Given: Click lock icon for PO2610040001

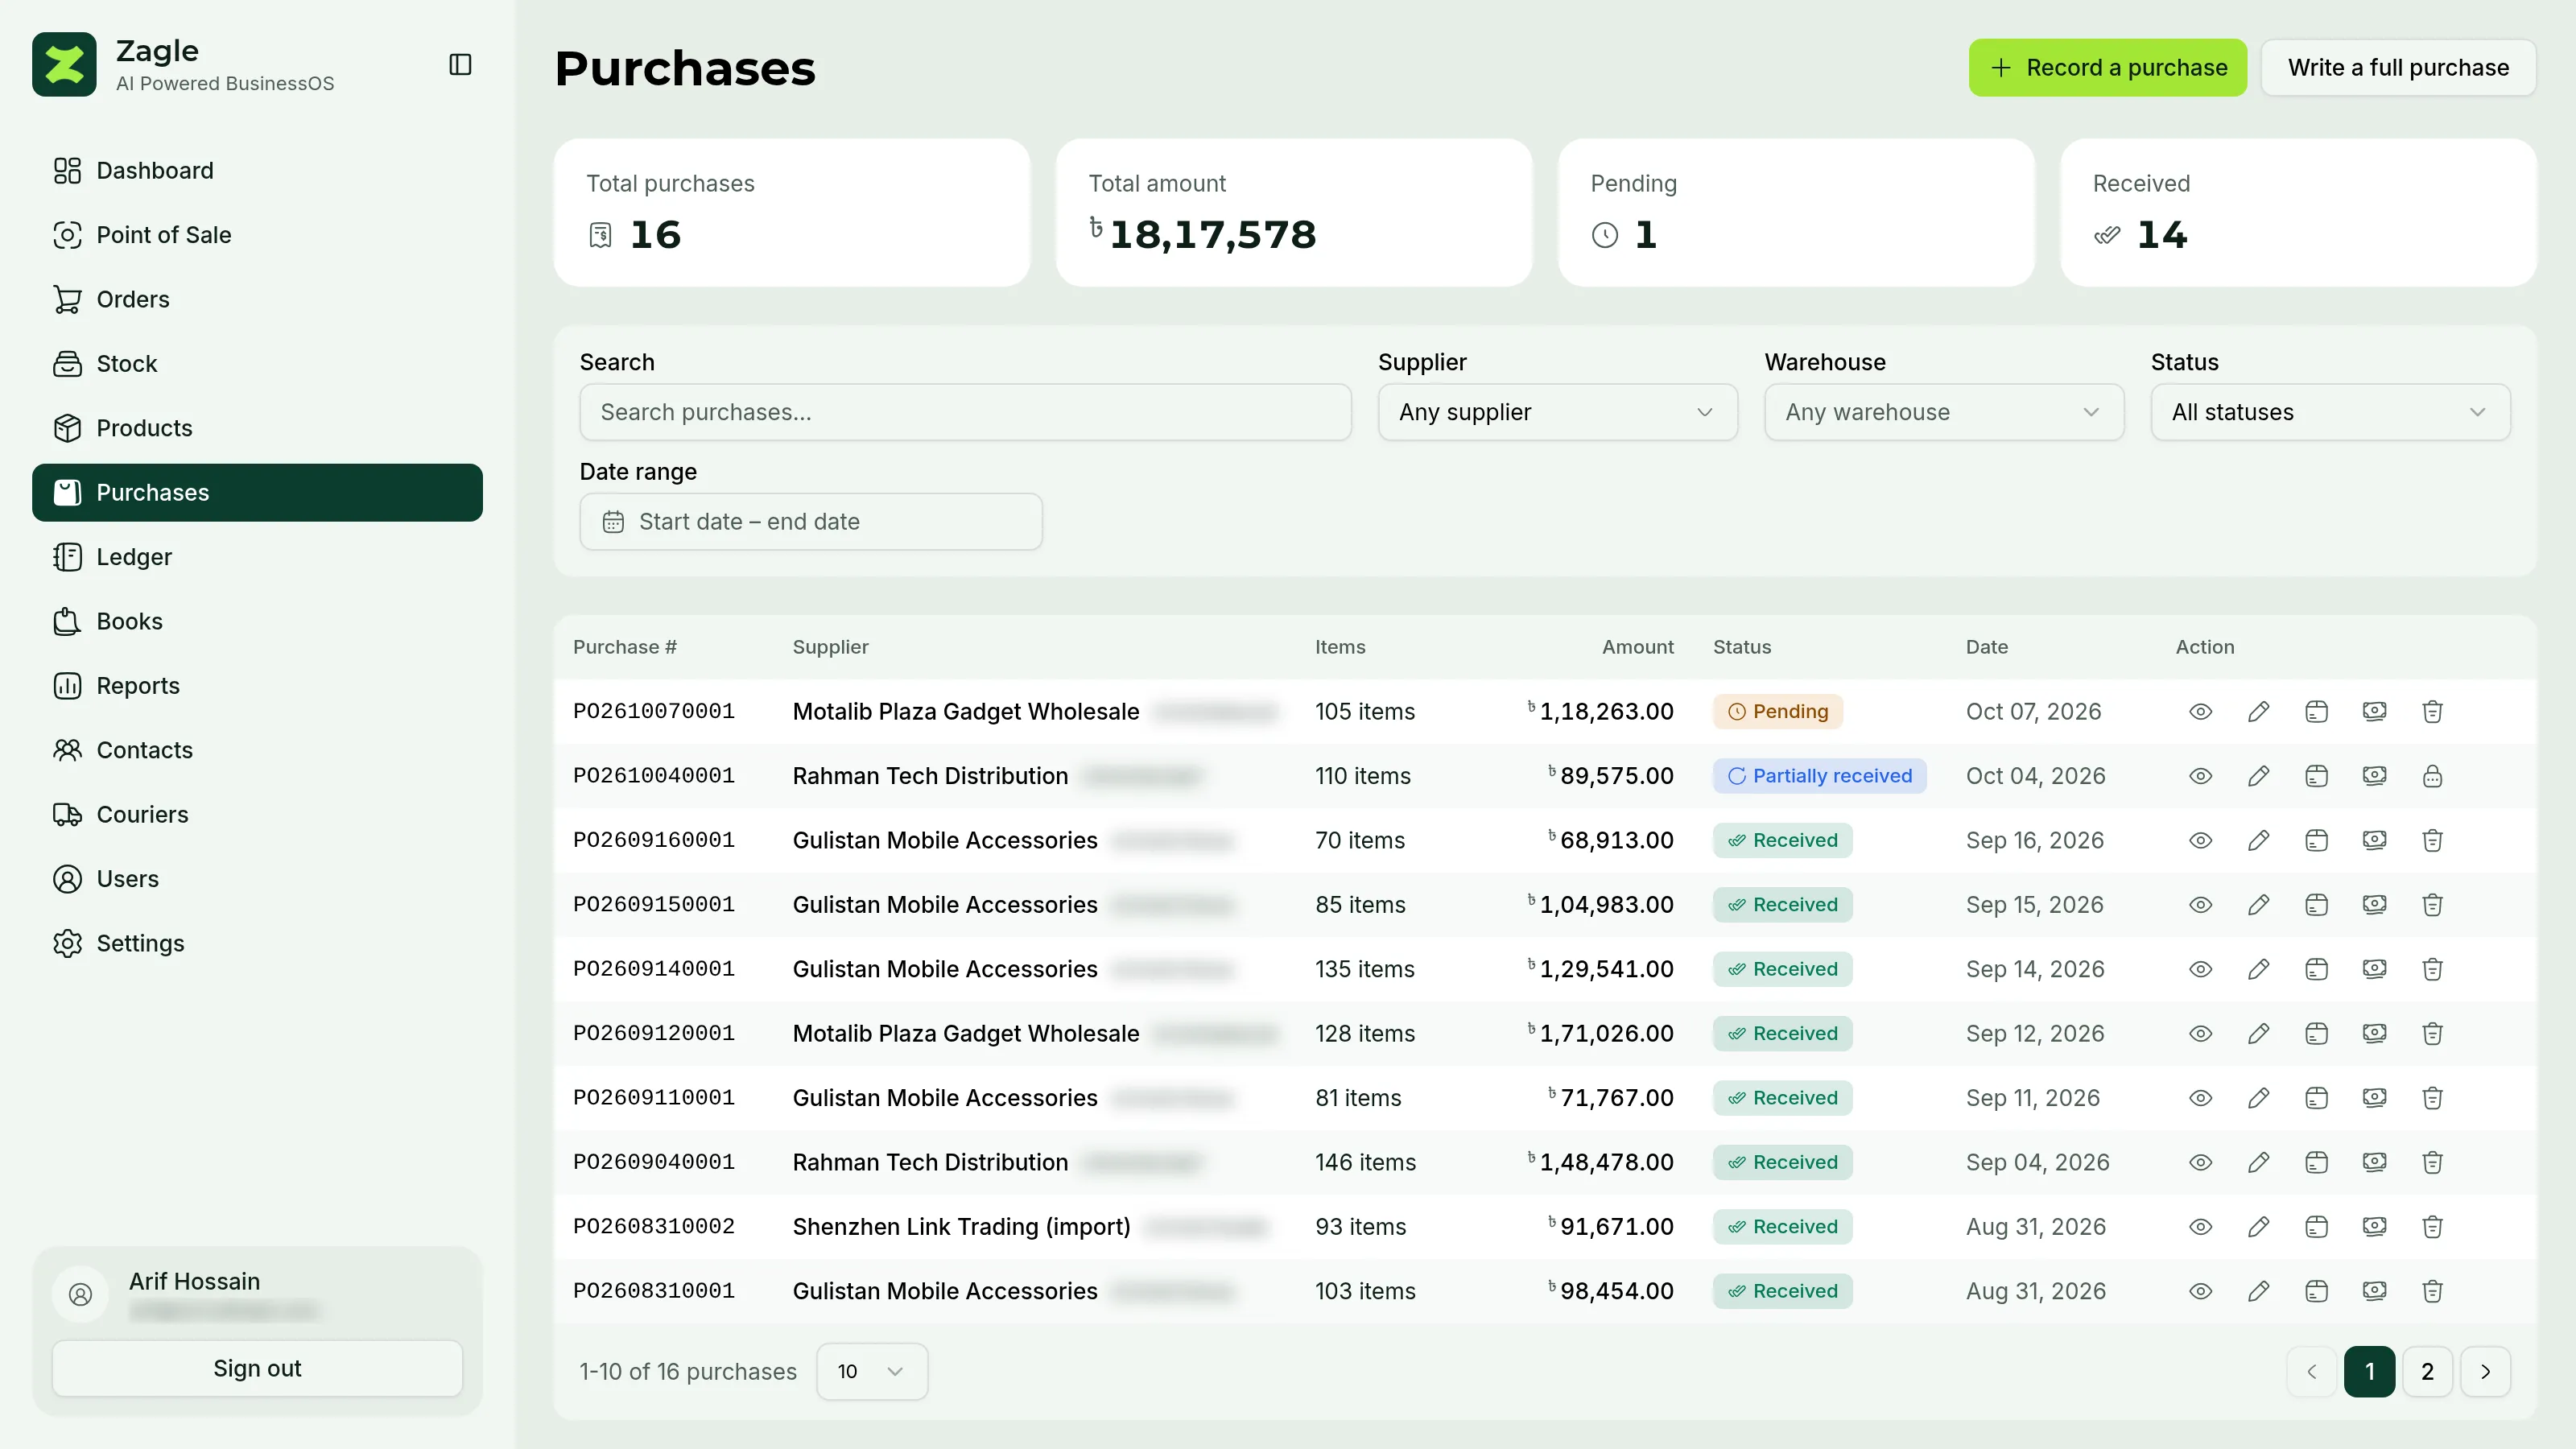Looking at the screenshot, I should [x=2432, y=776].
